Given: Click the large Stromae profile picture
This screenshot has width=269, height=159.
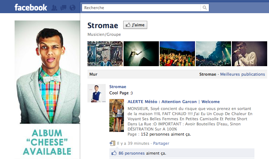Looking at the screenshot, I should pos(47,72).
